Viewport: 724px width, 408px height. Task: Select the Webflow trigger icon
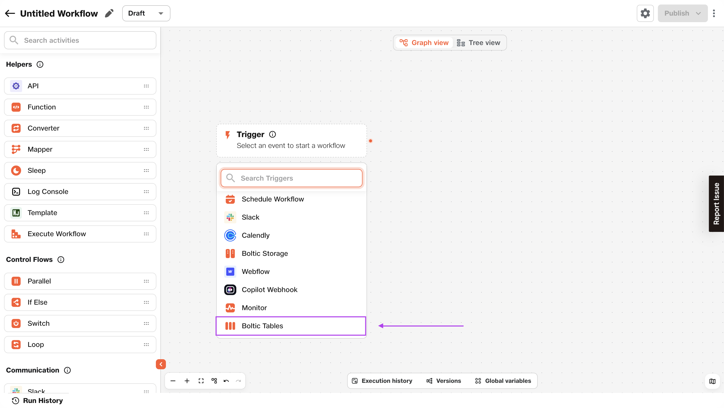230,271
